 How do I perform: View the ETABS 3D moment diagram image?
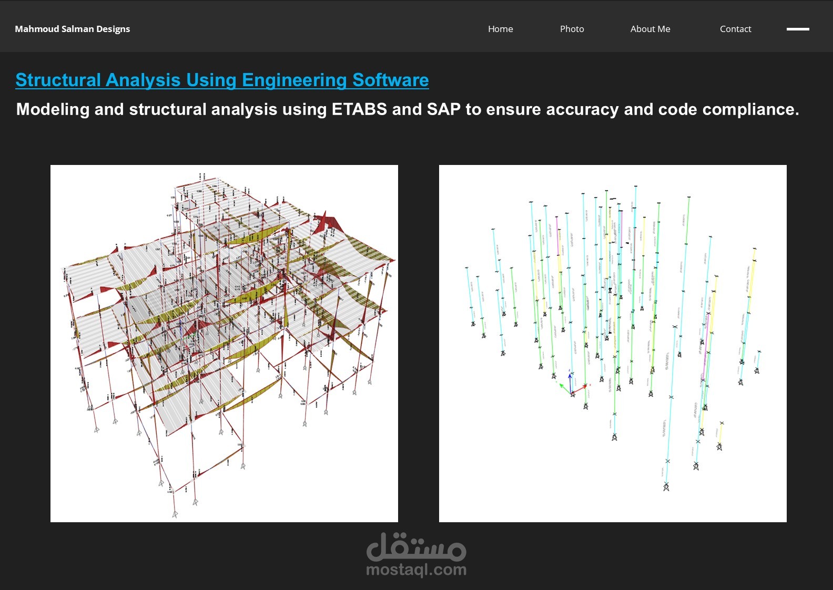[224, 344]
